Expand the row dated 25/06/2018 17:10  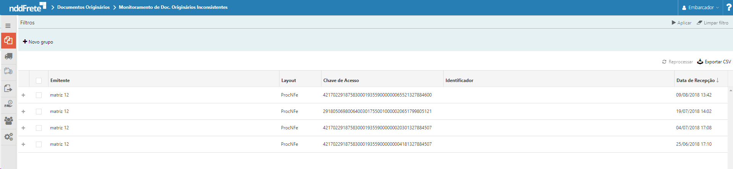click(23, 144)
